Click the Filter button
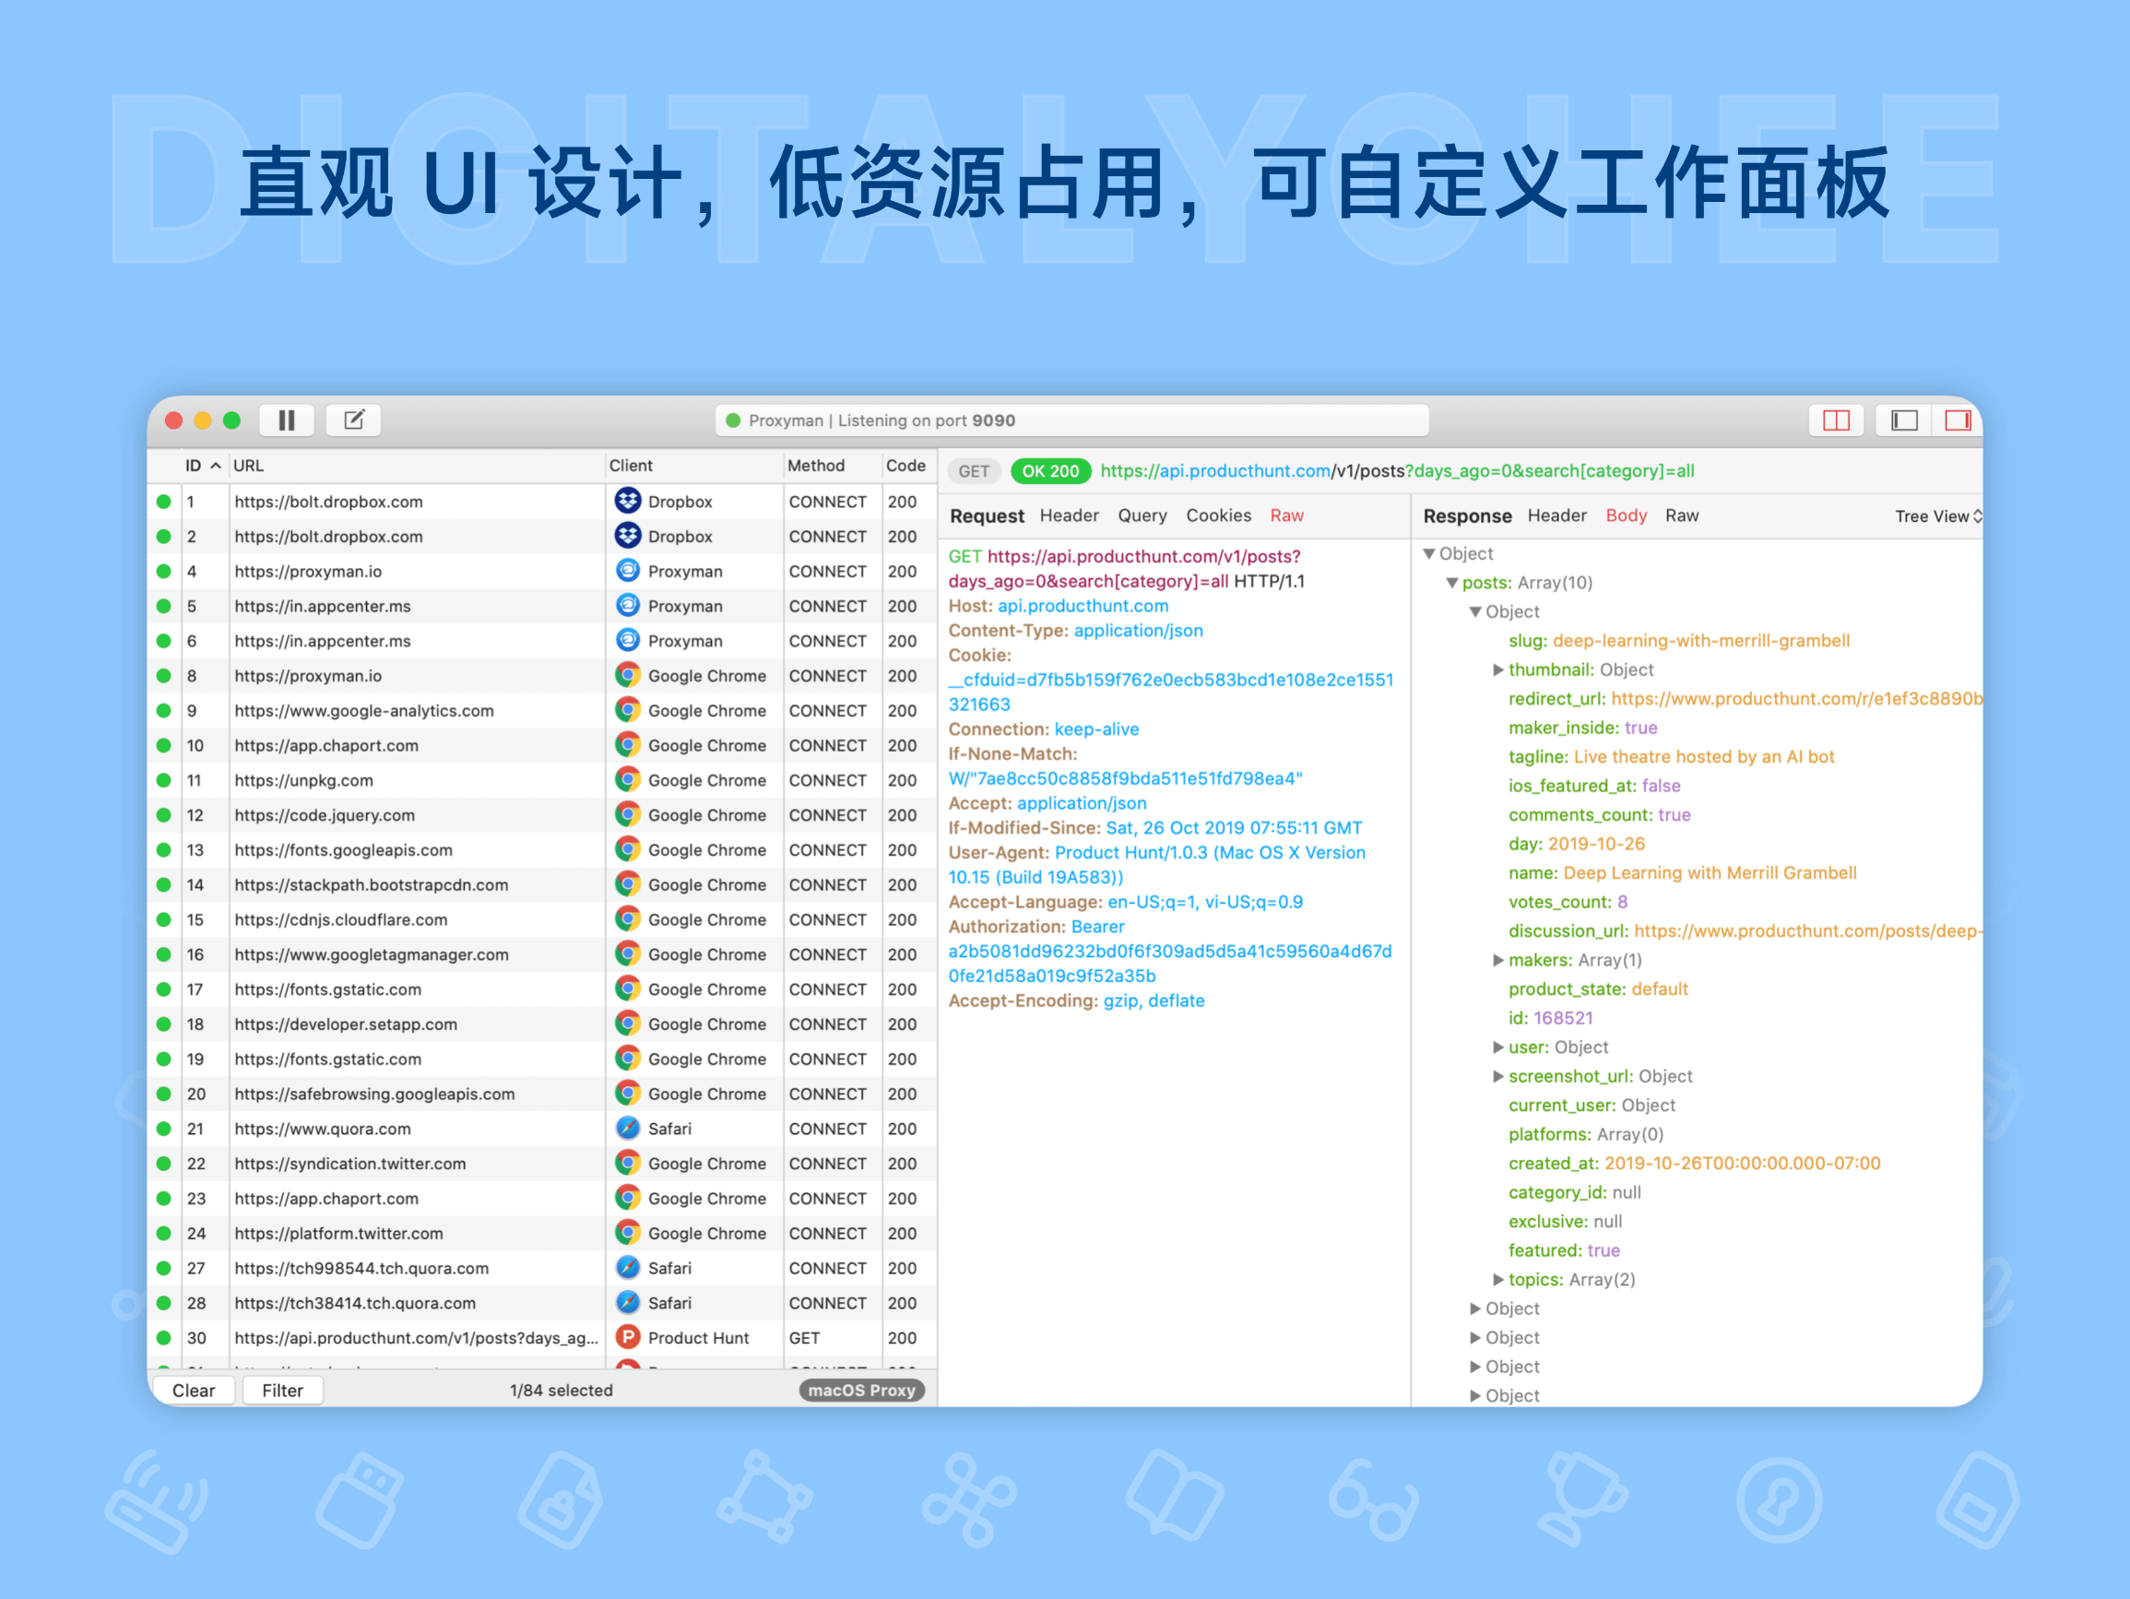 (x=282, y=1390)
